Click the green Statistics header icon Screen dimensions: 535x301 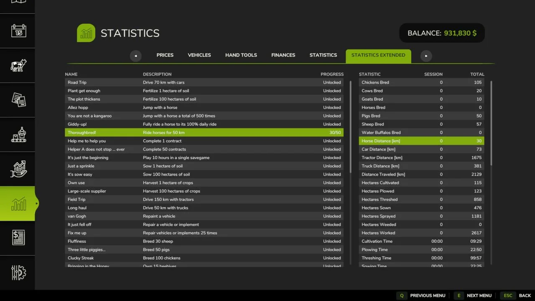coord(86,33)
